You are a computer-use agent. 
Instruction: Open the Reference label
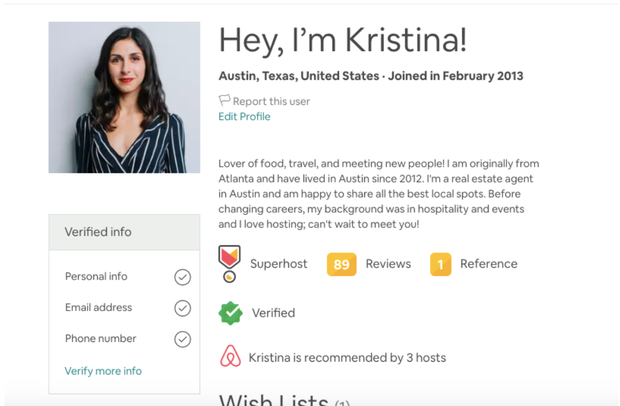point(488,264)
